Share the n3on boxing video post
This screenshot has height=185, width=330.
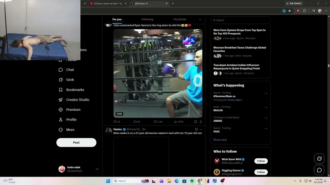tap(201, 122)
